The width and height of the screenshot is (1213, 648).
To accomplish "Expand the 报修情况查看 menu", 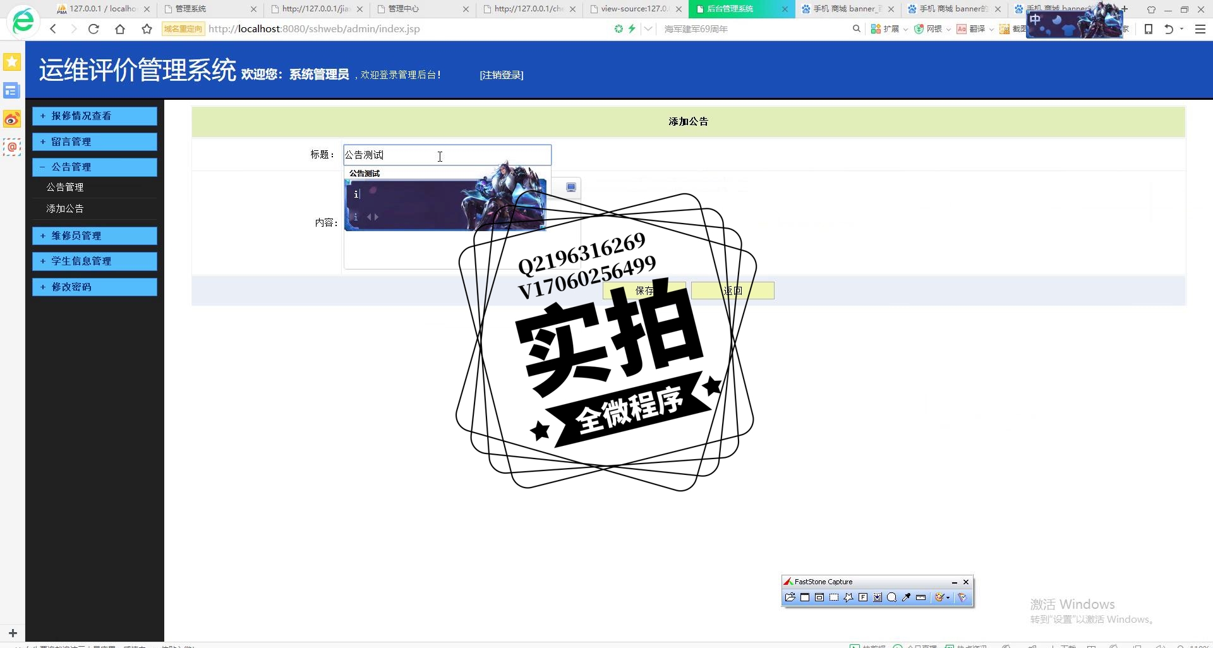I will (95, 116).
